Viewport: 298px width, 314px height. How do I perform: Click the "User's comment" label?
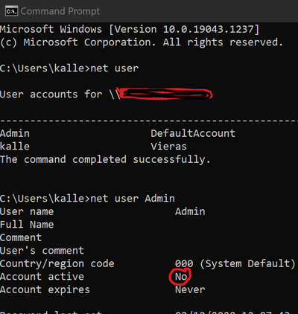(42, 251)
